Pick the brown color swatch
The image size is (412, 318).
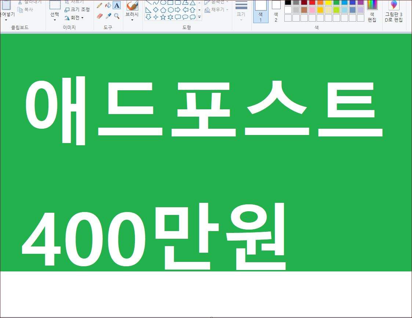click(304, 10)
